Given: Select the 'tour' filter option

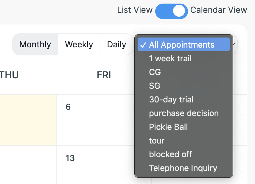Looking at the screenshot, I should click(157, 141).
